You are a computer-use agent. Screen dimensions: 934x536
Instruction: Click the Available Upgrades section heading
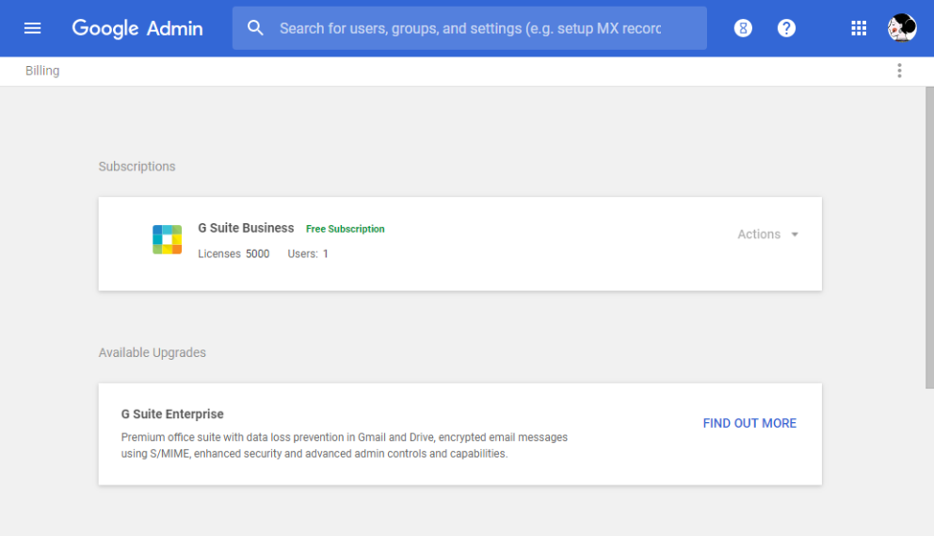click(x=152, y=352)
